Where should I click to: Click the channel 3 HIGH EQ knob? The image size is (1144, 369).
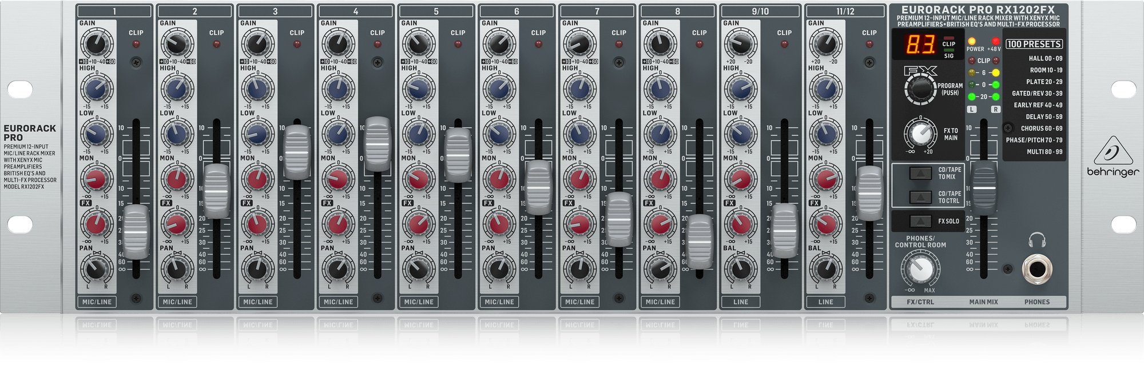(x=257, y=89)
